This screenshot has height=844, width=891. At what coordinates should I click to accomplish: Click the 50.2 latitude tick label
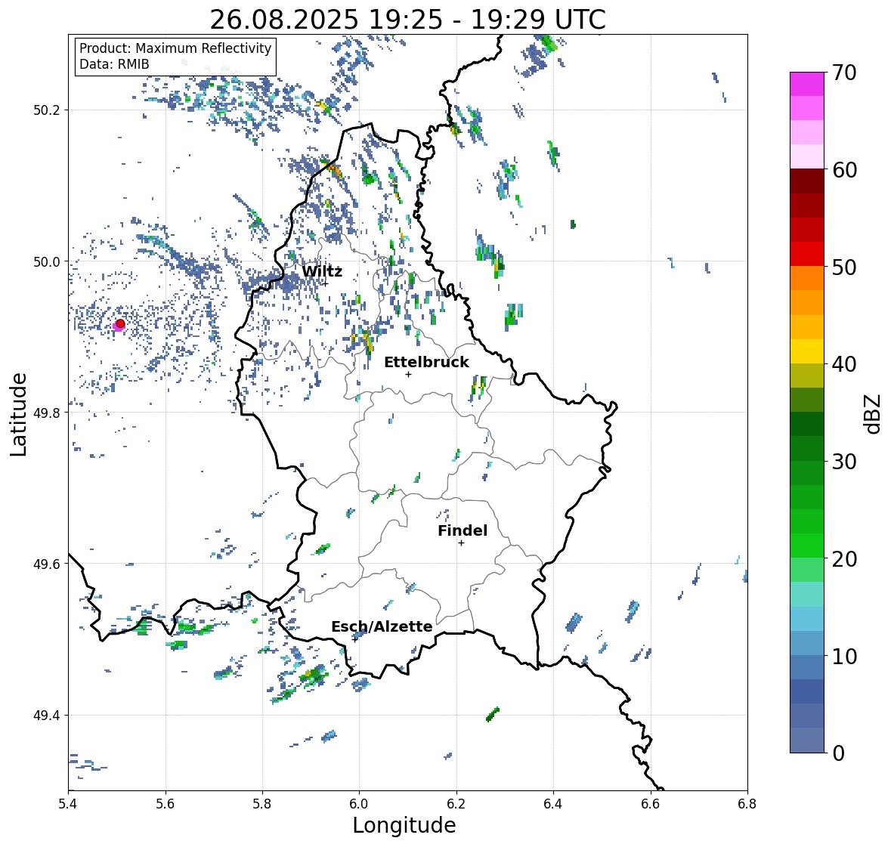point(47,110)
